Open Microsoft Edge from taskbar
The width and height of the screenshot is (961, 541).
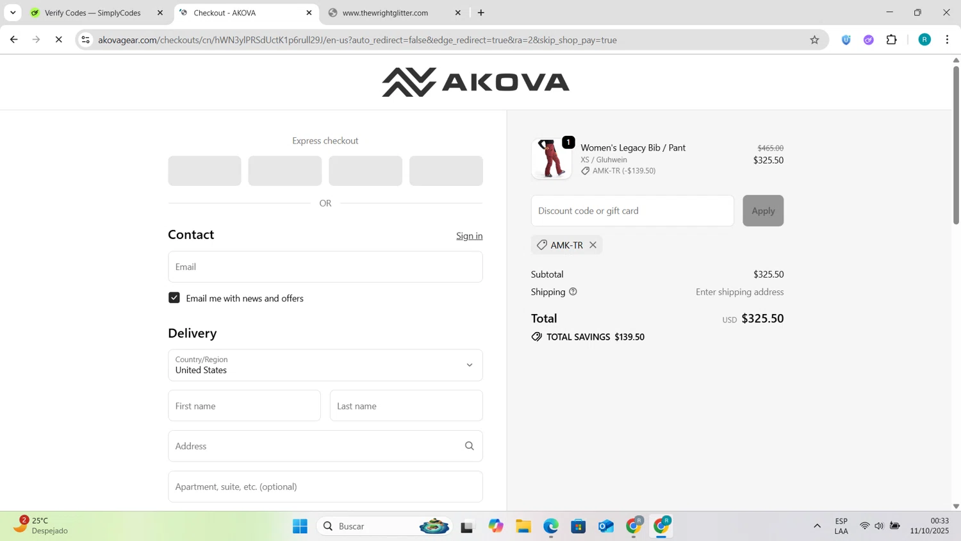tap(551, 526)
